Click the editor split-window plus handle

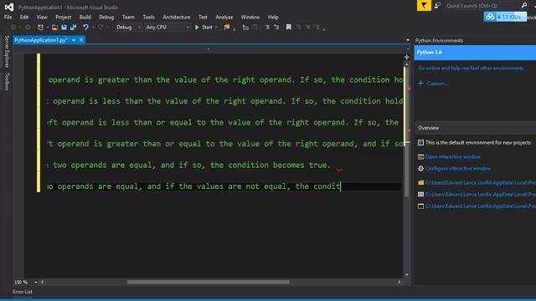[407, 57]
